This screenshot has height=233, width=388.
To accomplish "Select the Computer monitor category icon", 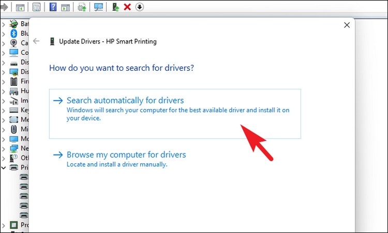I will tap(14, 53).
